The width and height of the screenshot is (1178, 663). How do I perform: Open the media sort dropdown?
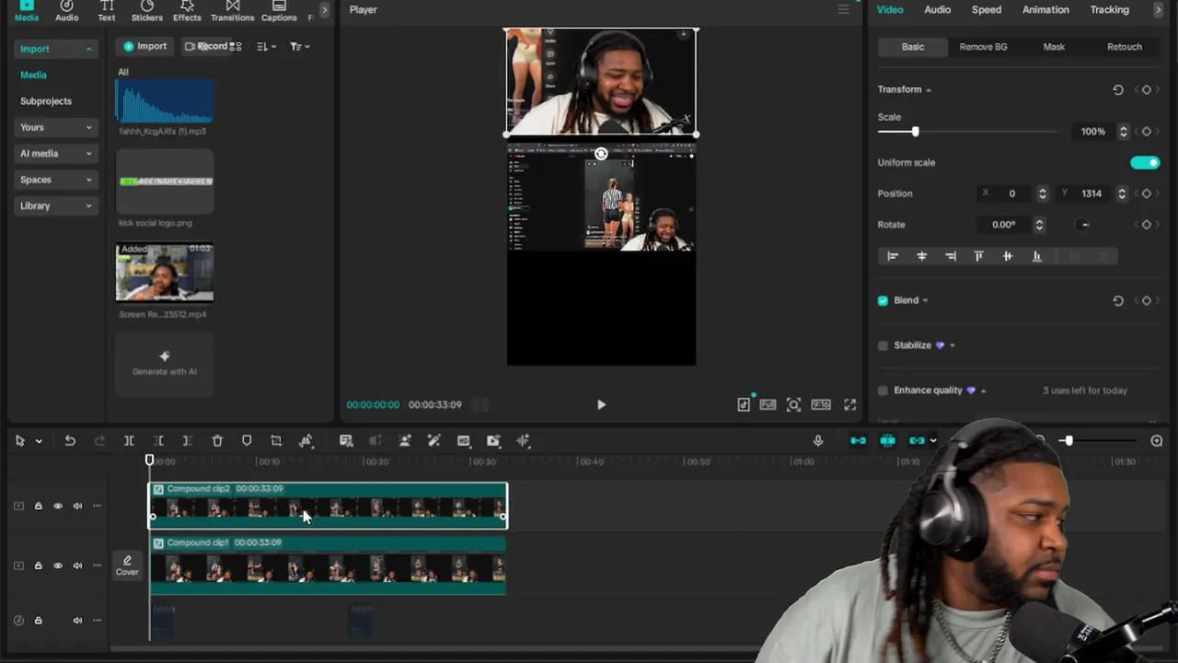click(266, 46)
